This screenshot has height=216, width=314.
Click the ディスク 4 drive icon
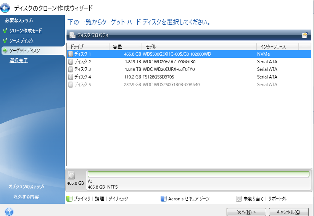71,77
